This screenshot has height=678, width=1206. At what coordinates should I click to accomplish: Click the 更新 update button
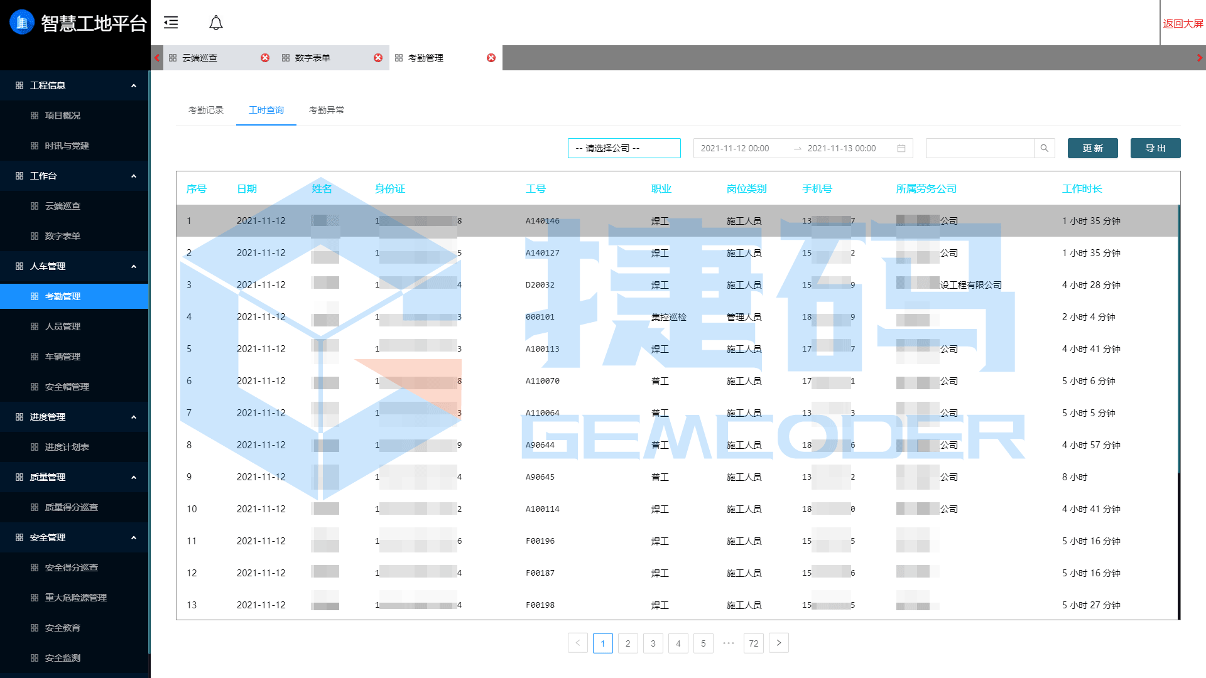(1092, 148)
